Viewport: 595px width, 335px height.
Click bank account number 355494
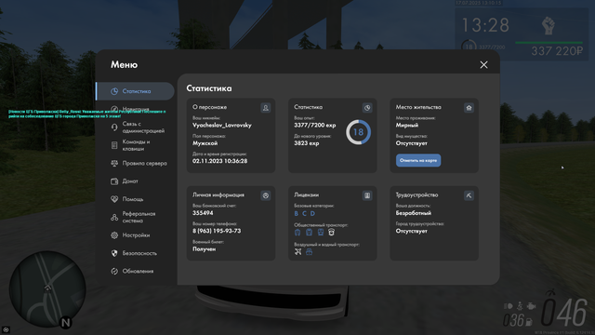[x=203, y=213]
